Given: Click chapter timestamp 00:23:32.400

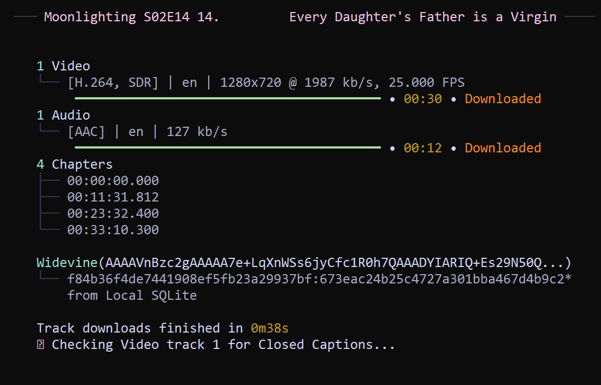Looking at the screenshot, I should pyautogui.click(x=113, y=214).
